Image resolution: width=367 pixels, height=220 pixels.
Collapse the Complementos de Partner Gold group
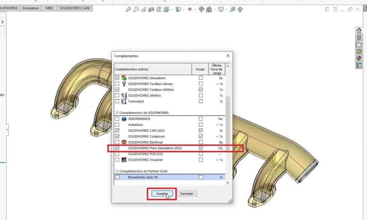[117, 171]
